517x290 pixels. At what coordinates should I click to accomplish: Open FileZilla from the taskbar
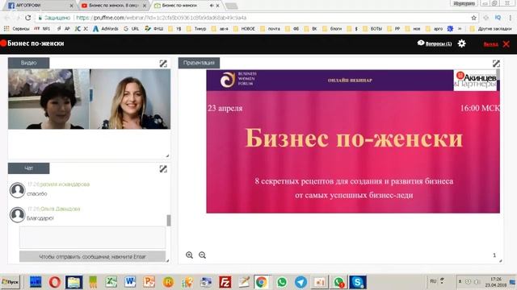point(225,282)
